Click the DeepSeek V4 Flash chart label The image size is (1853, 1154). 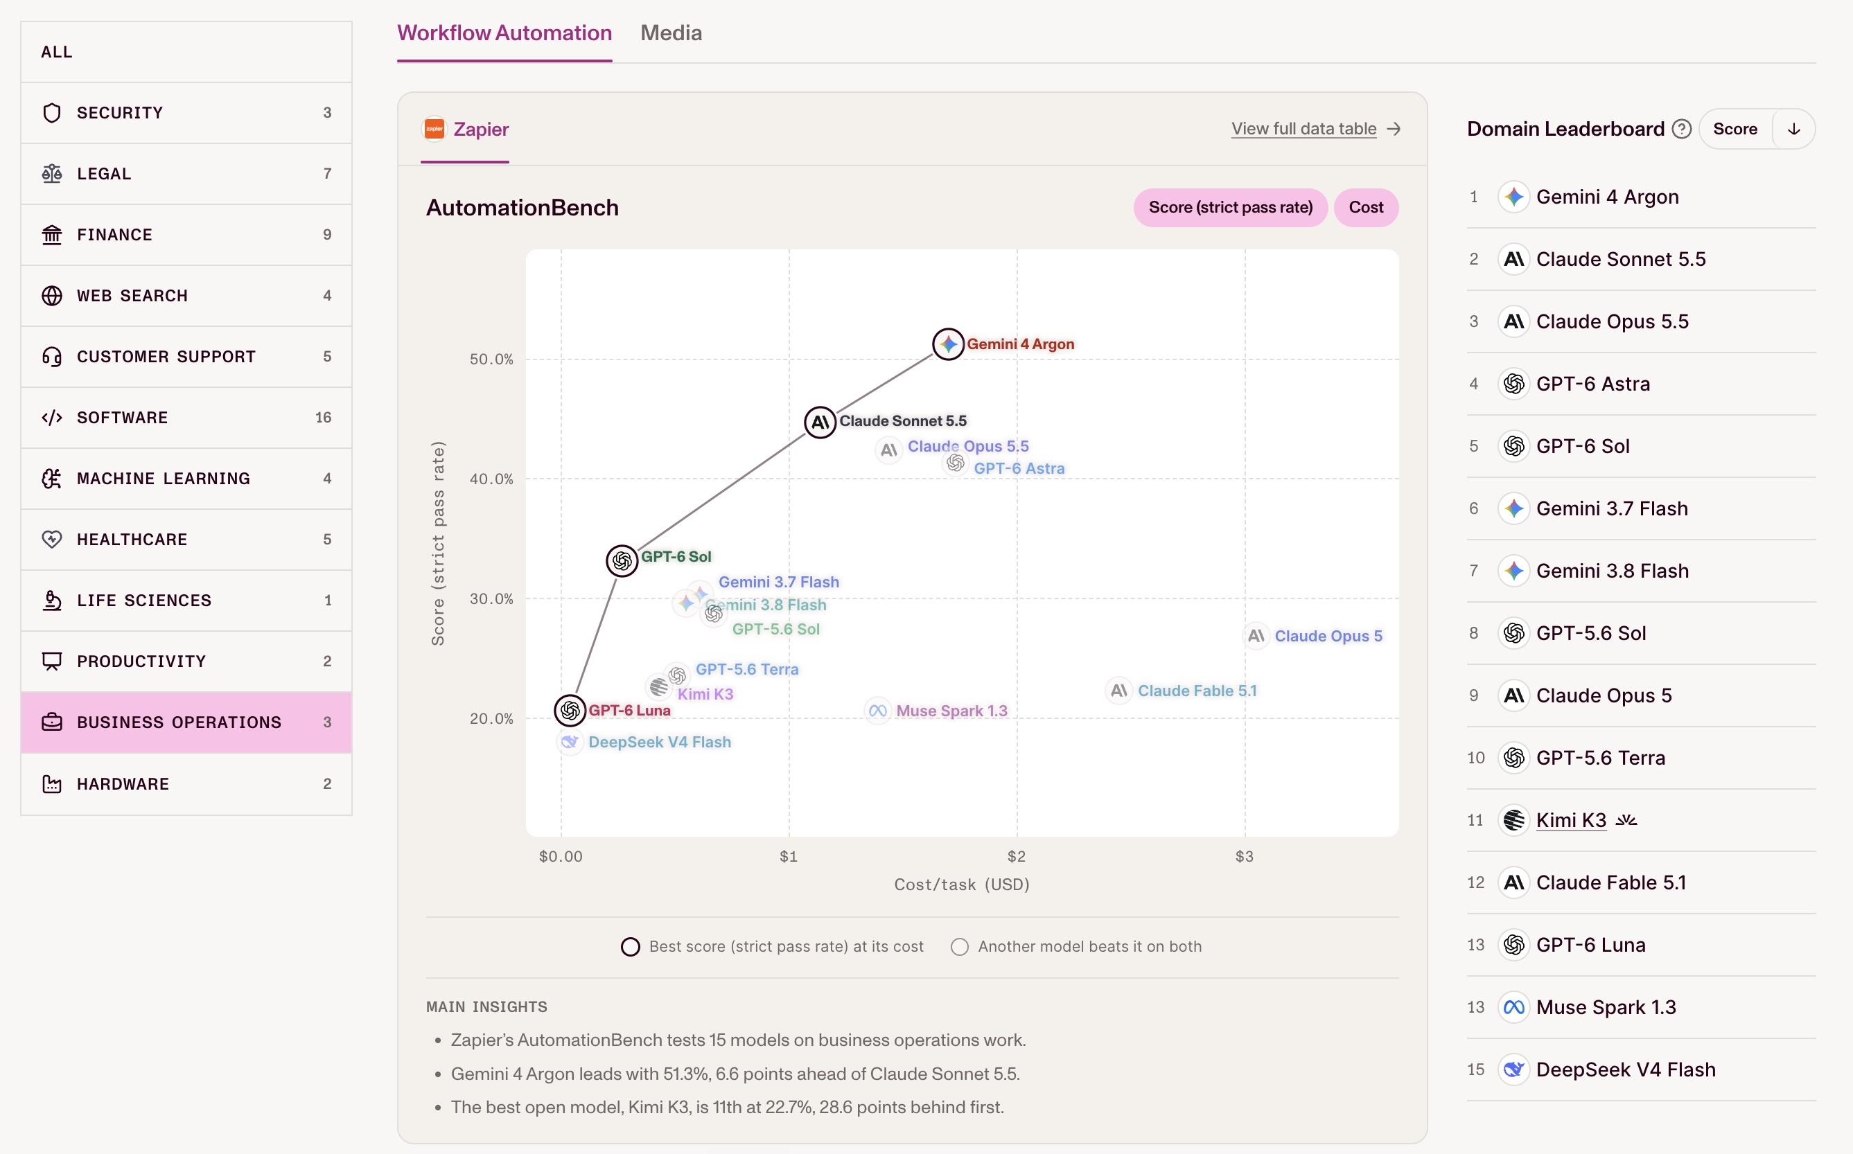pyautogui.click(x=660, y=742)
